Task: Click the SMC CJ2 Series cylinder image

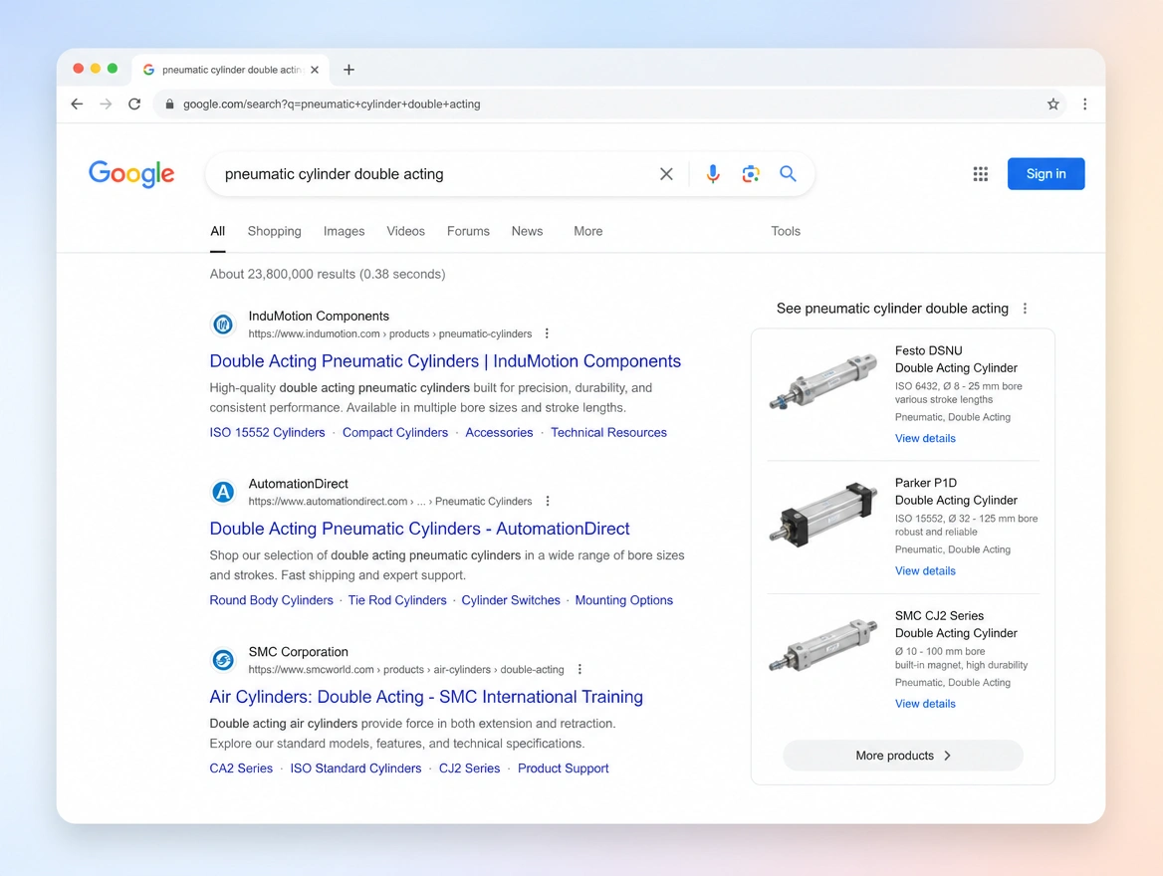Action: [823, 645]
